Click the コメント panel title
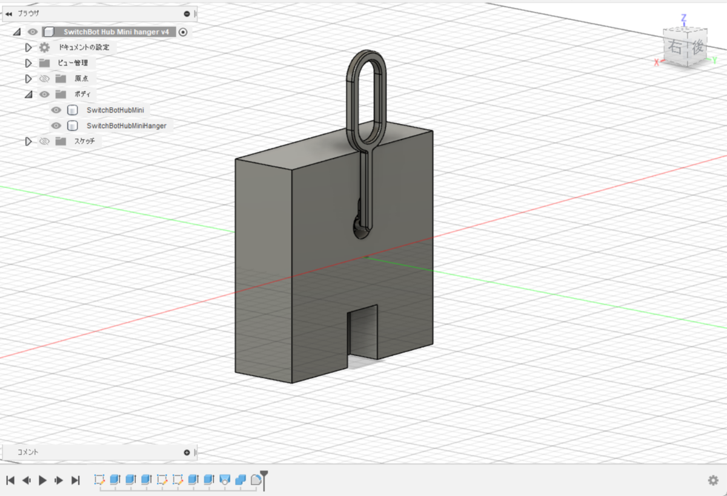Screen dimensions: 727x496 [28, 452]
